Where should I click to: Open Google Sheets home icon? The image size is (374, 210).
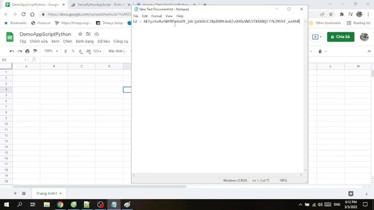pyautogui.click(x=10, y=37)
